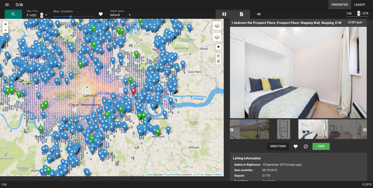Open the Leaflet attribution link
This screenshot has height=188, width=373.
pos(148,174)
